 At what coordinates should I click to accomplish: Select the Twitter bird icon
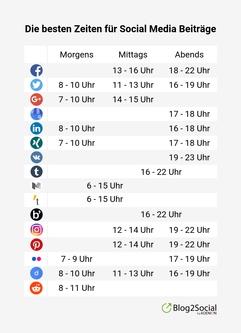[x=36, y=85]
